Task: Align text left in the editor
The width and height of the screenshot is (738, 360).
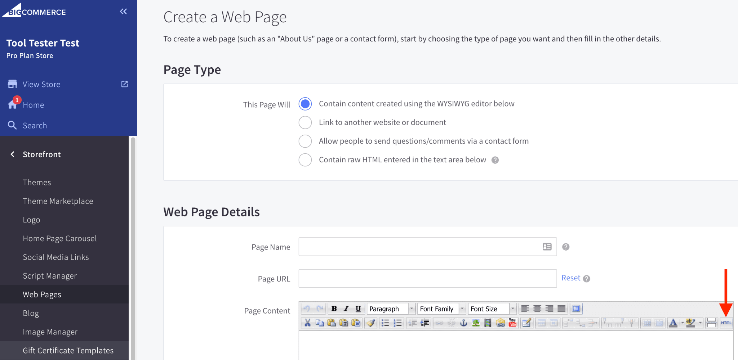Action: [x=525, y=309]
